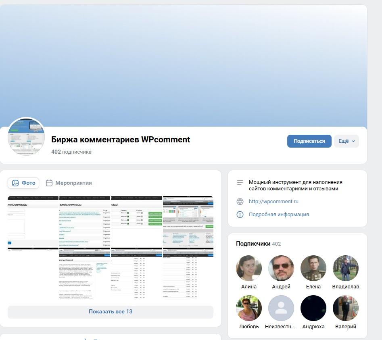382x340 pixels.
Task: Click Показать все 13 photos button
Action: click(111, 312)
